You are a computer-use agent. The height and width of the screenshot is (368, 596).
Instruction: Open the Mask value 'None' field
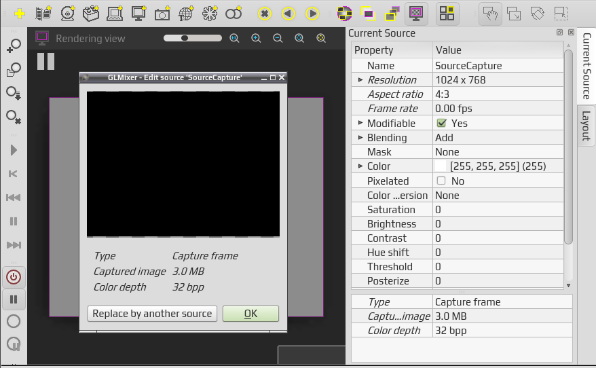(x=498, y=152)
